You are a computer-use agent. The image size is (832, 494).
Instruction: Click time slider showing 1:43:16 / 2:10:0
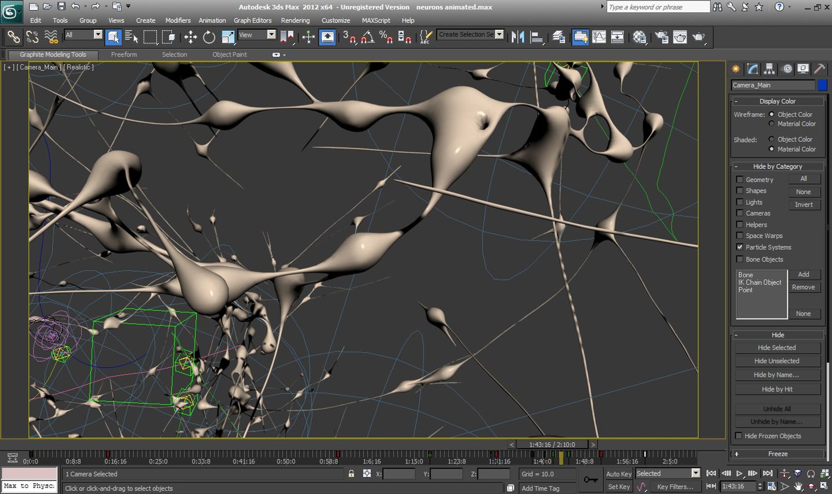coord(552,444)
